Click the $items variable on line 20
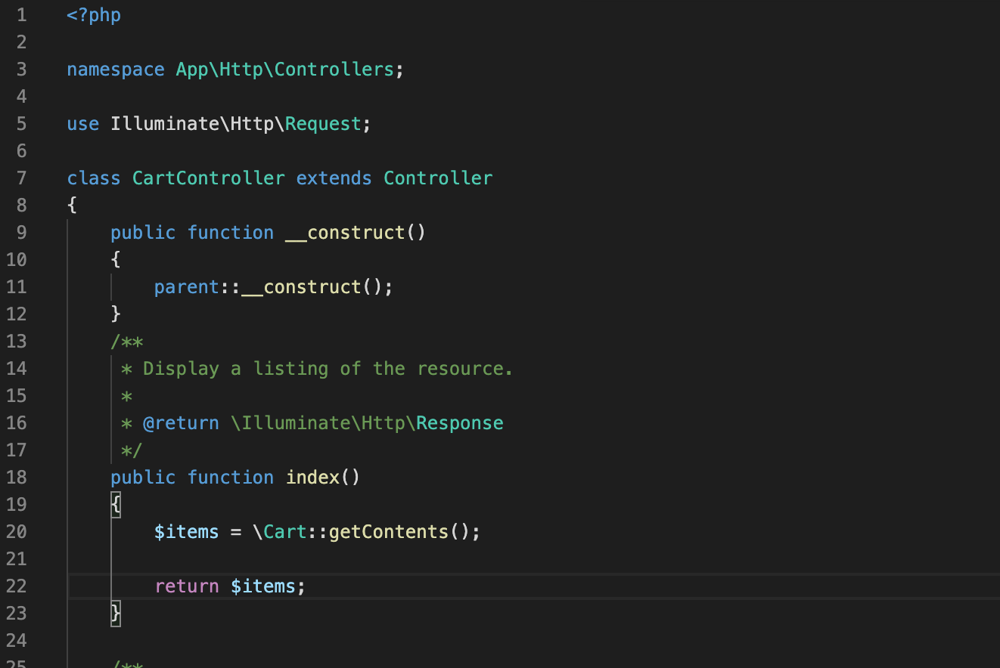This screenshot has width=1000, height=668. (x=187, y=532)
